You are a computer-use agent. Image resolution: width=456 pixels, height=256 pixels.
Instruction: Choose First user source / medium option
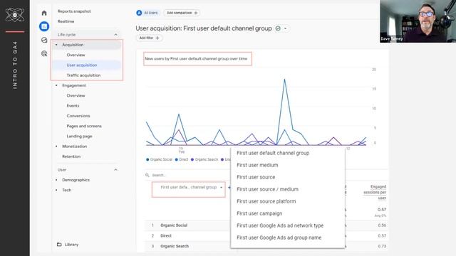point(268,189)
